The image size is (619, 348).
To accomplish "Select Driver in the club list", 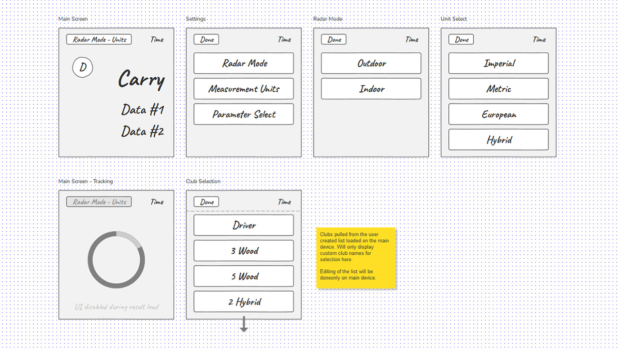I will (244, 225).
